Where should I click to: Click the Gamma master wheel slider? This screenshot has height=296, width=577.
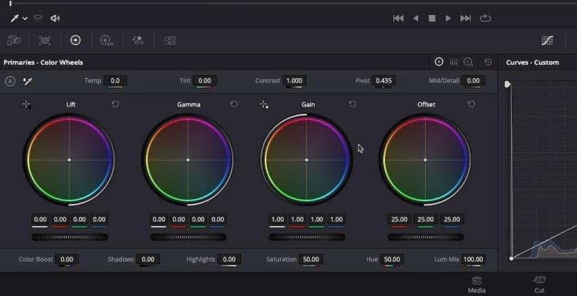tap(189, 237)
